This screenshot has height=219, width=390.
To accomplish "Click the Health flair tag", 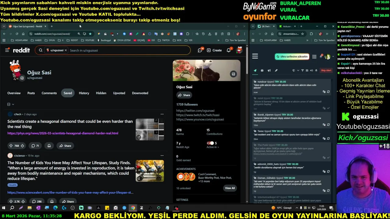I will pyautogui.click(x=12, y=185).
